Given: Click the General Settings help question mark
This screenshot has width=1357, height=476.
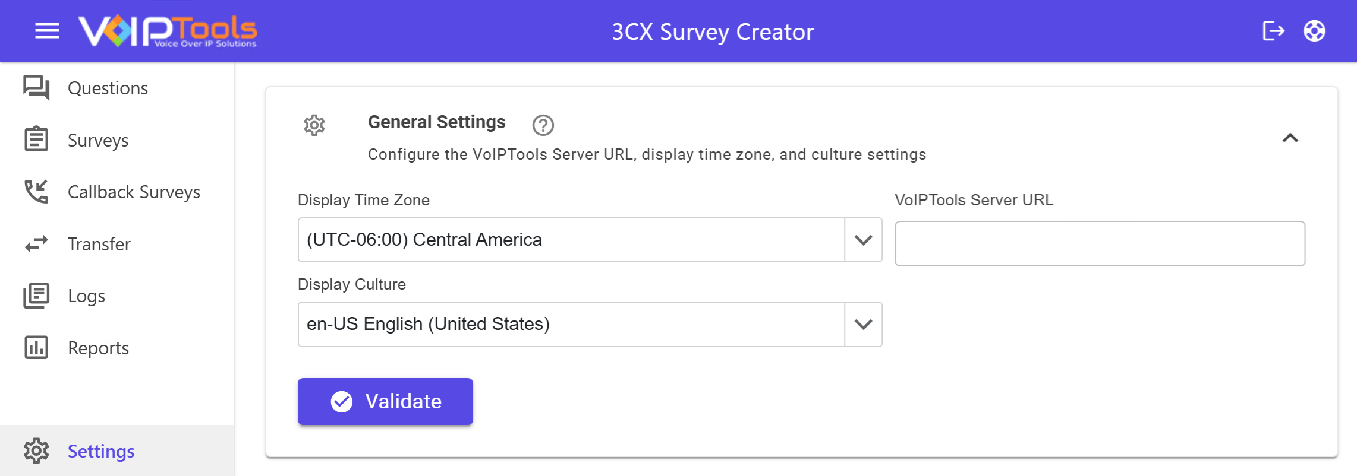Looking at the screenshot, I should 543,125.
